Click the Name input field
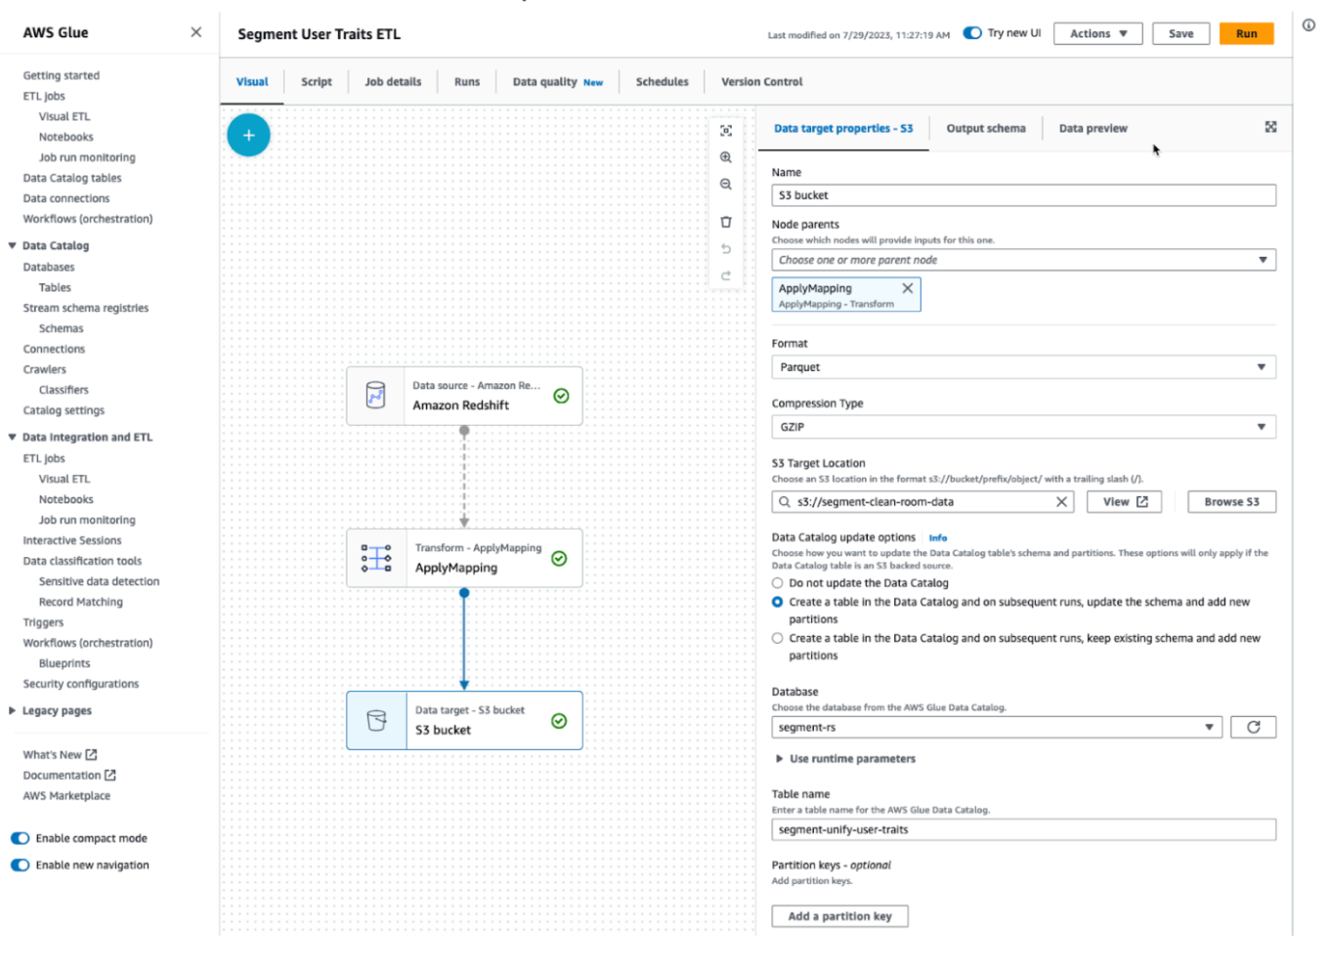 click(x=1023, y=195)
